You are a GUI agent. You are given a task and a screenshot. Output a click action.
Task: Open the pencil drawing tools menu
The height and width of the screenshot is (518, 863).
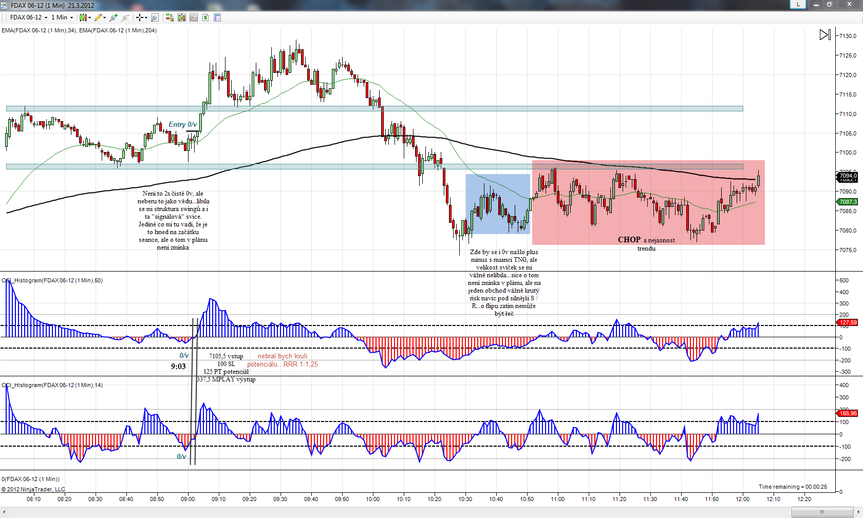(100, 17)
